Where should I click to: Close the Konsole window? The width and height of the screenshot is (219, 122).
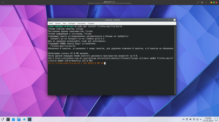tap(175, 20)
